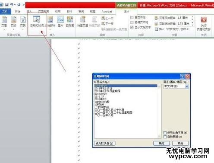Click 确定 (OK) in date dialog
214x163 pixels.
162,144
